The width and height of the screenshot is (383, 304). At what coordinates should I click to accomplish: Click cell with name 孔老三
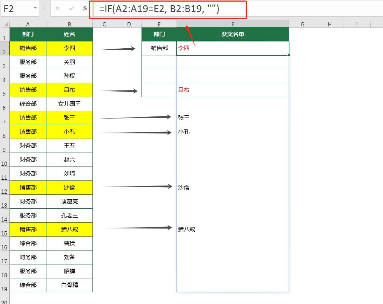click(x=69, y=215)
